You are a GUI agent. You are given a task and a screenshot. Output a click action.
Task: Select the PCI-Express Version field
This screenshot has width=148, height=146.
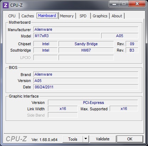[93, 103]
